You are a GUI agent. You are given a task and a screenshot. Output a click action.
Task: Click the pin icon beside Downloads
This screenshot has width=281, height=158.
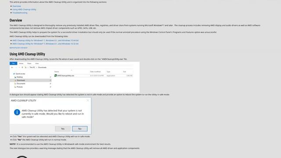pyautogui.click(x=50, y=80)
